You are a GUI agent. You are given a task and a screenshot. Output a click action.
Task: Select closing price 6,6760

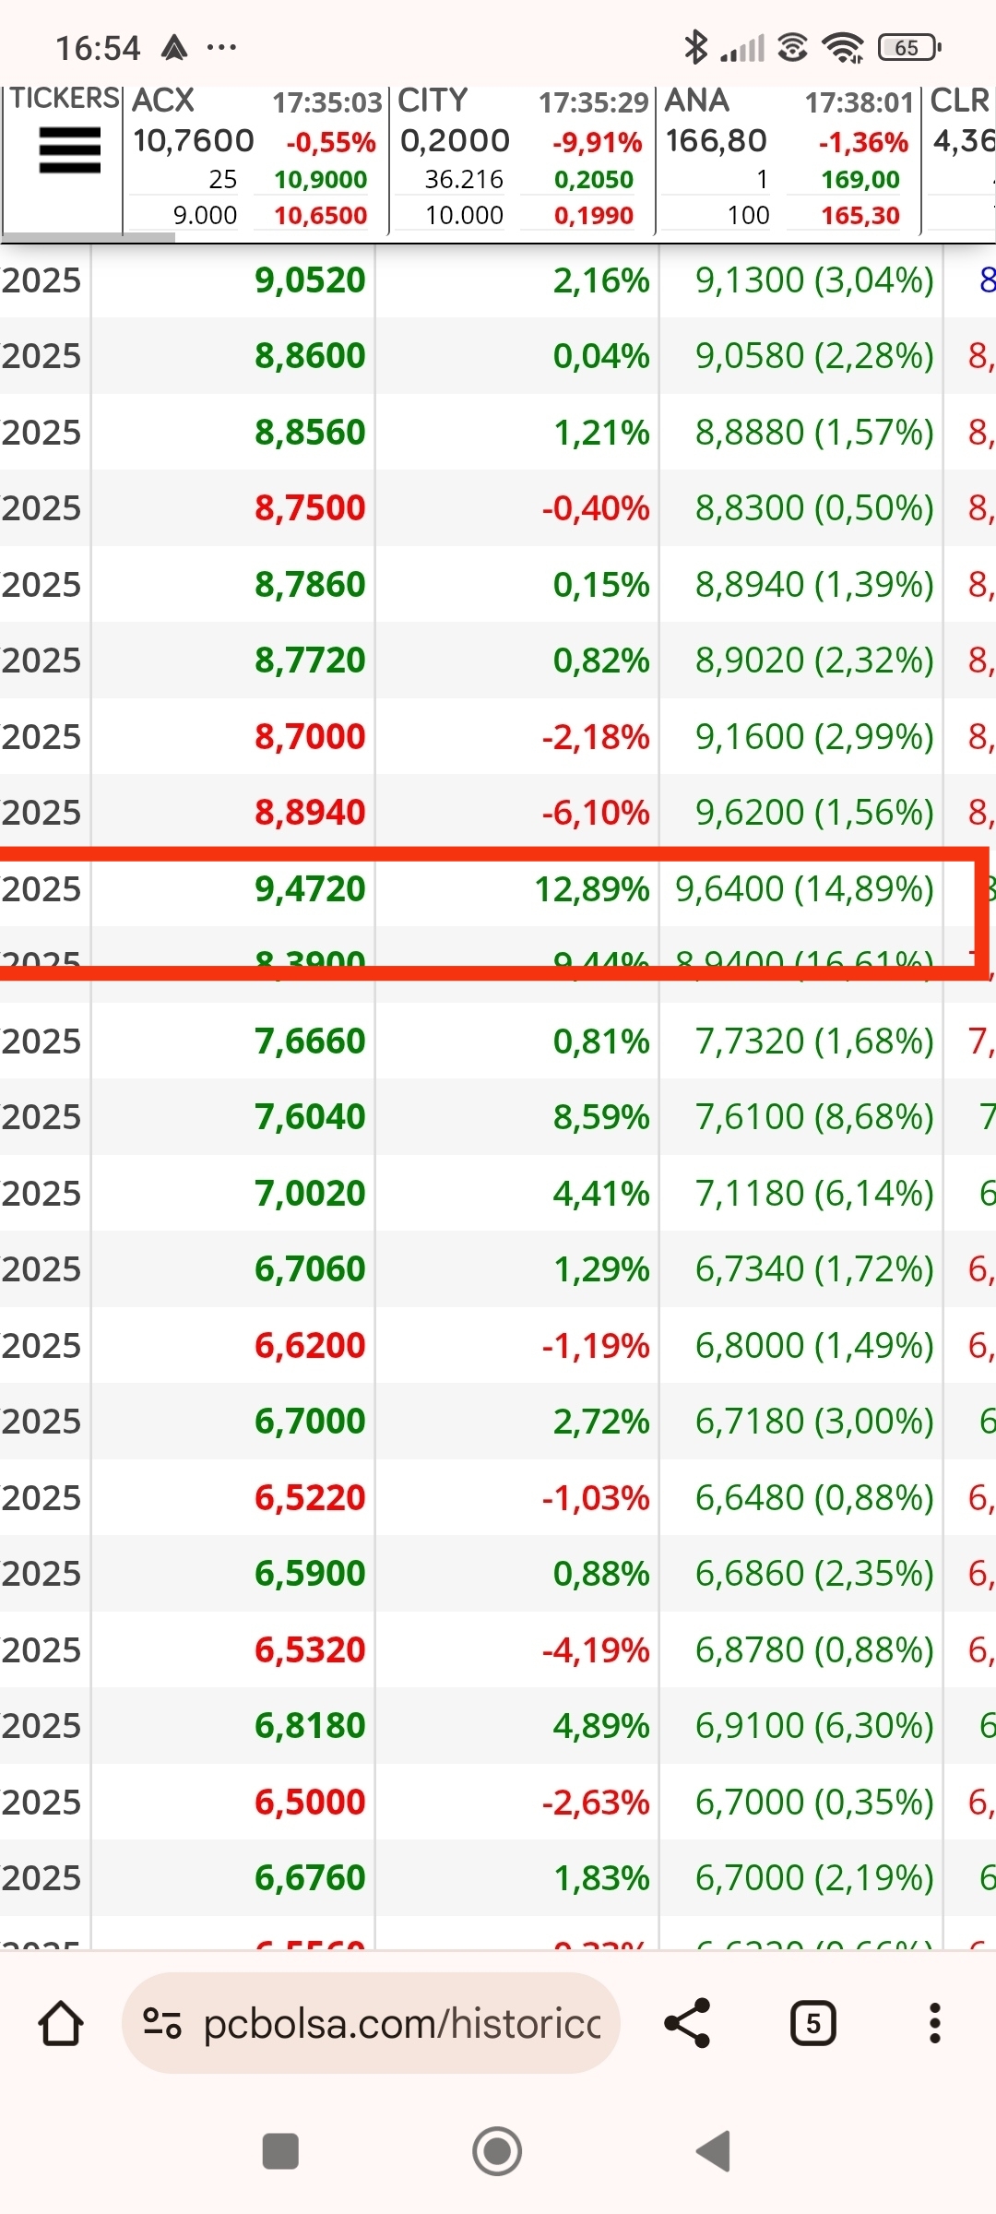[310, 1877]
